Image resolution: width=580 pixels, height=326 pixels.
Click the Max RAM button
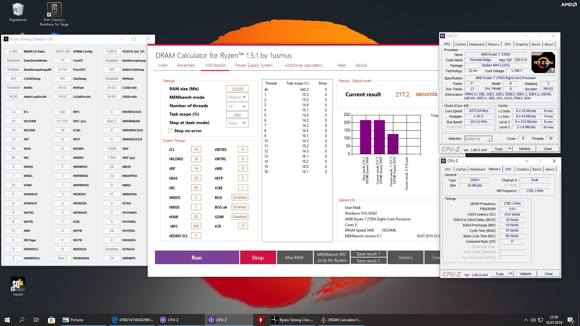coord(294,257)
